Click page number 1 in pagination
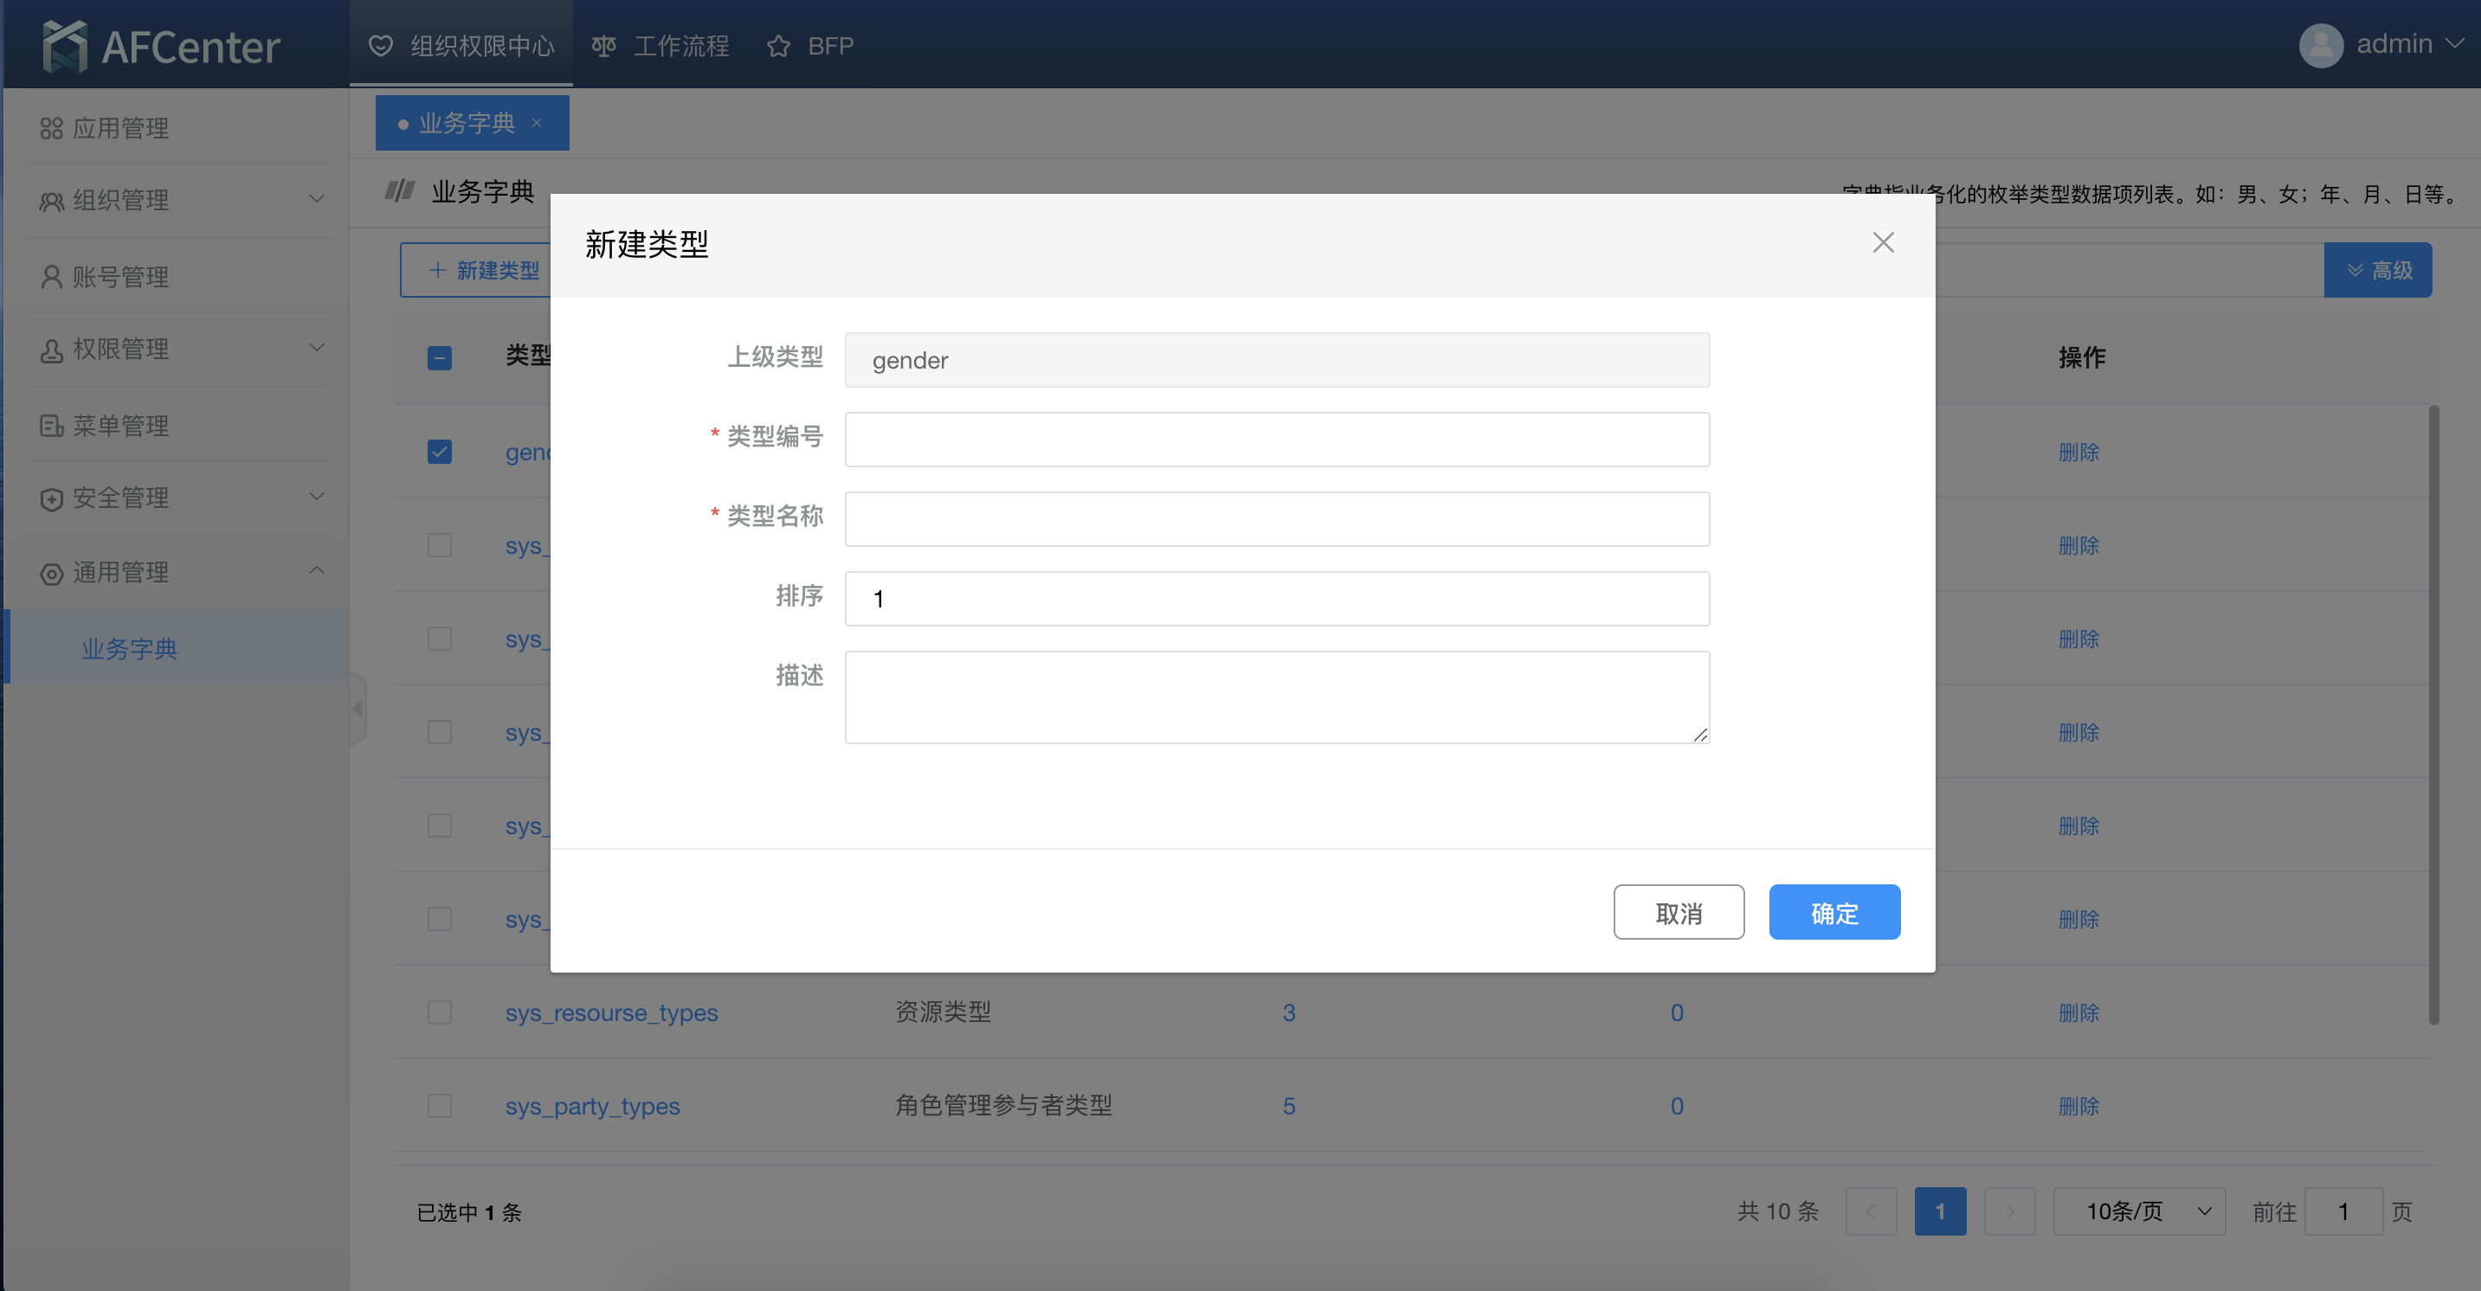 point(1940,1211)
